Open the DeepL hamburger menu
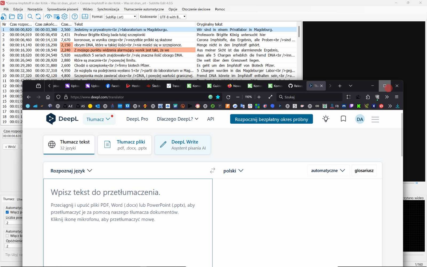This screenshot has width=427, height=267. pyautogui.click(x=375, y=119)
